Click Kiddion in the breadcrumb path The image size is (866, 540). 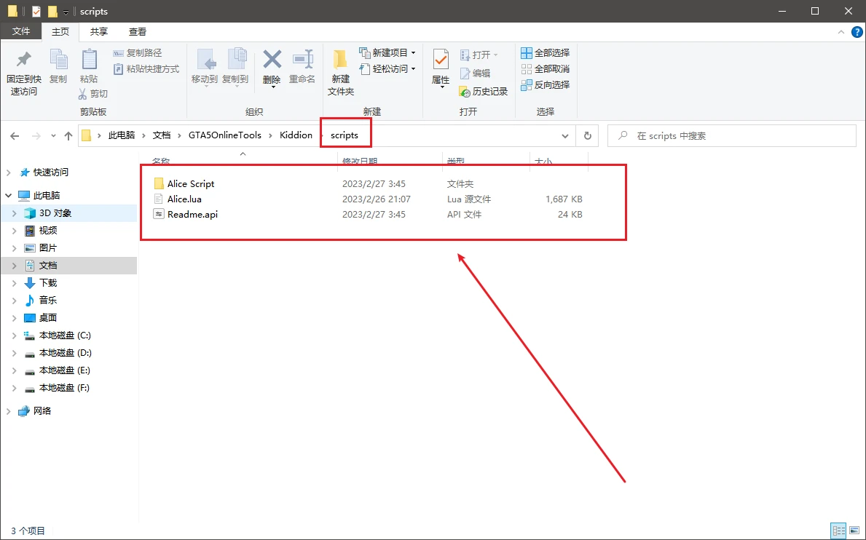(296, 135)
